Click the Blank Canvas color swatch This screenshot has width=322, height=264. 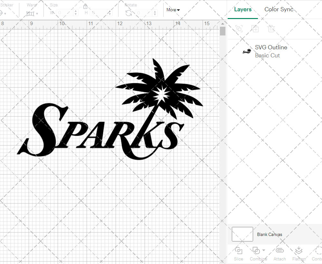pyautogui.click(x=242, y=234)
